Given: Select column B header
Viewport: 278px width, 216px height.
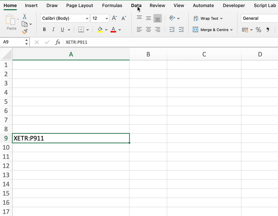Looking at the screenshot, I should (x=148, y=54).
